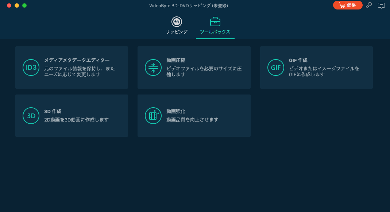Minimize the window with yellow button
This screenshot has width=390, height=212.
point(17,5)
